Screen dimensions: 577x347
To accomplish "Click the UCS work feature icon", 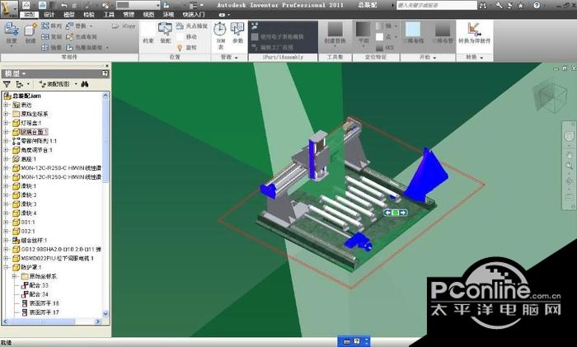I will pyautogui.click(x=385, y=48).
